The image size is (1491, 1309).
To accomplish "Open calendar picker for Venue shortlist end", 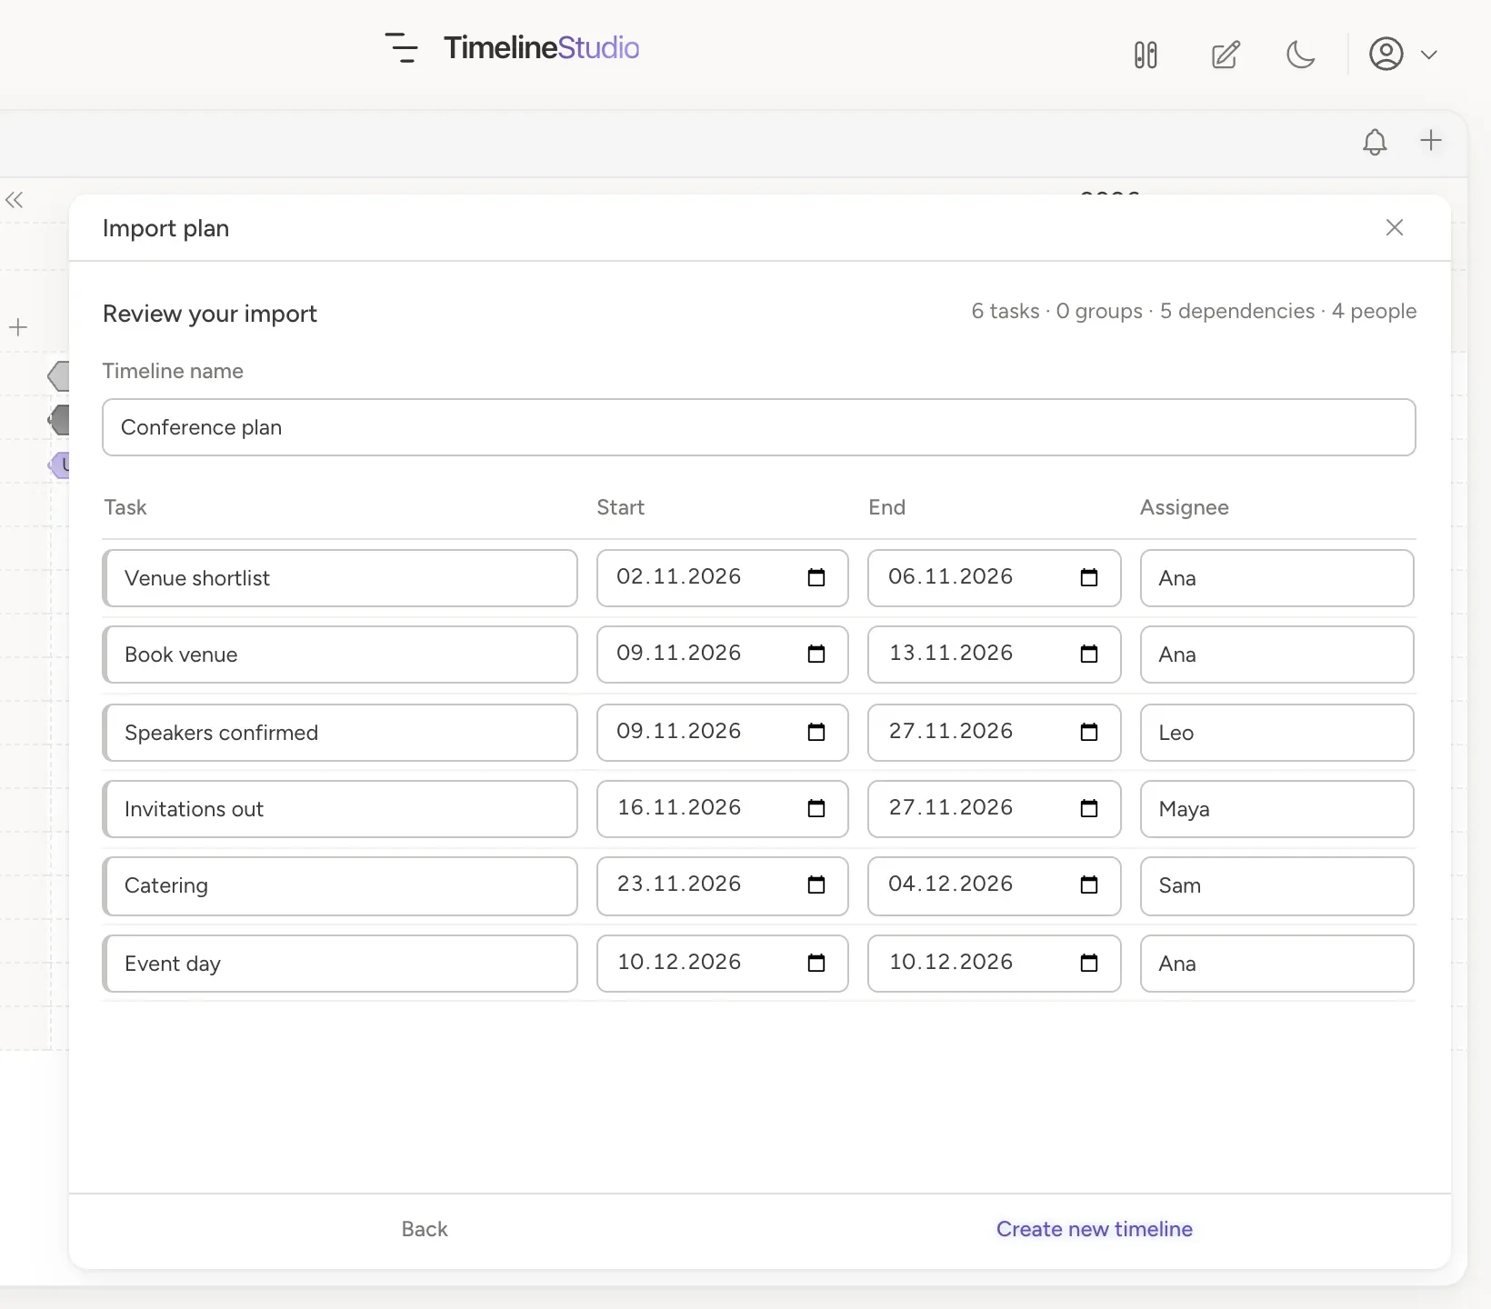I will pos(1089,577).
